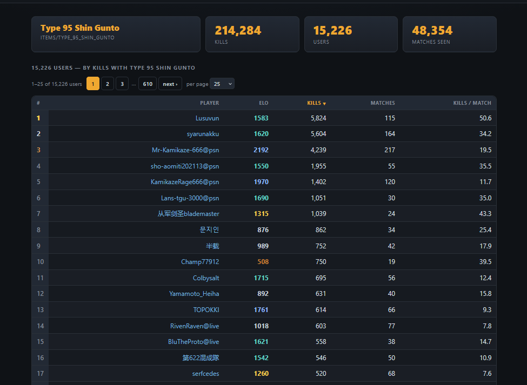527x385 pixels.
Task: Open player profile syarunakku
Action: tap(203, 134)
